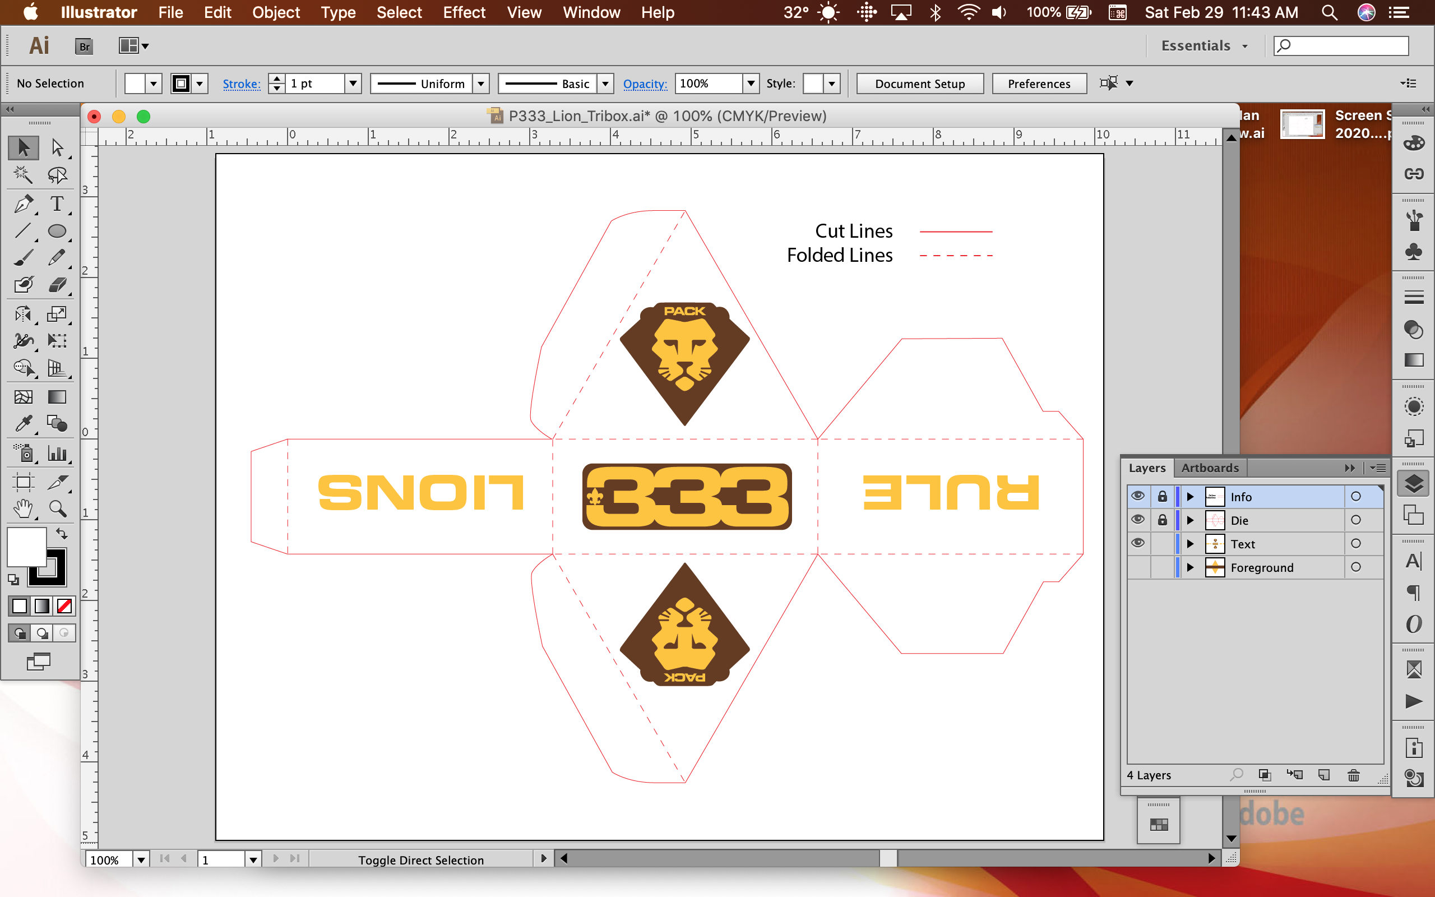1435x897 pixels.
Task: Expand the Text layer contents
Action: pyautogui.click(x=1190, y=543)
